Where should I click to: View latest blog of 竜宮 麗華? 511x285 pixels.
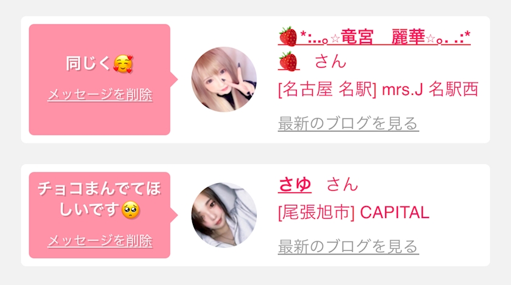point(348,123)
